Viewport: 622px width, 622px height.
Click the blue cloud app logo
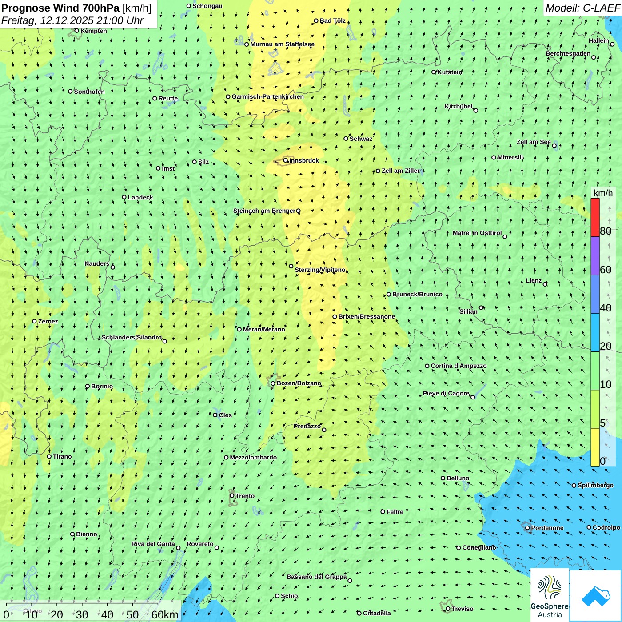[x=596, y=596]
